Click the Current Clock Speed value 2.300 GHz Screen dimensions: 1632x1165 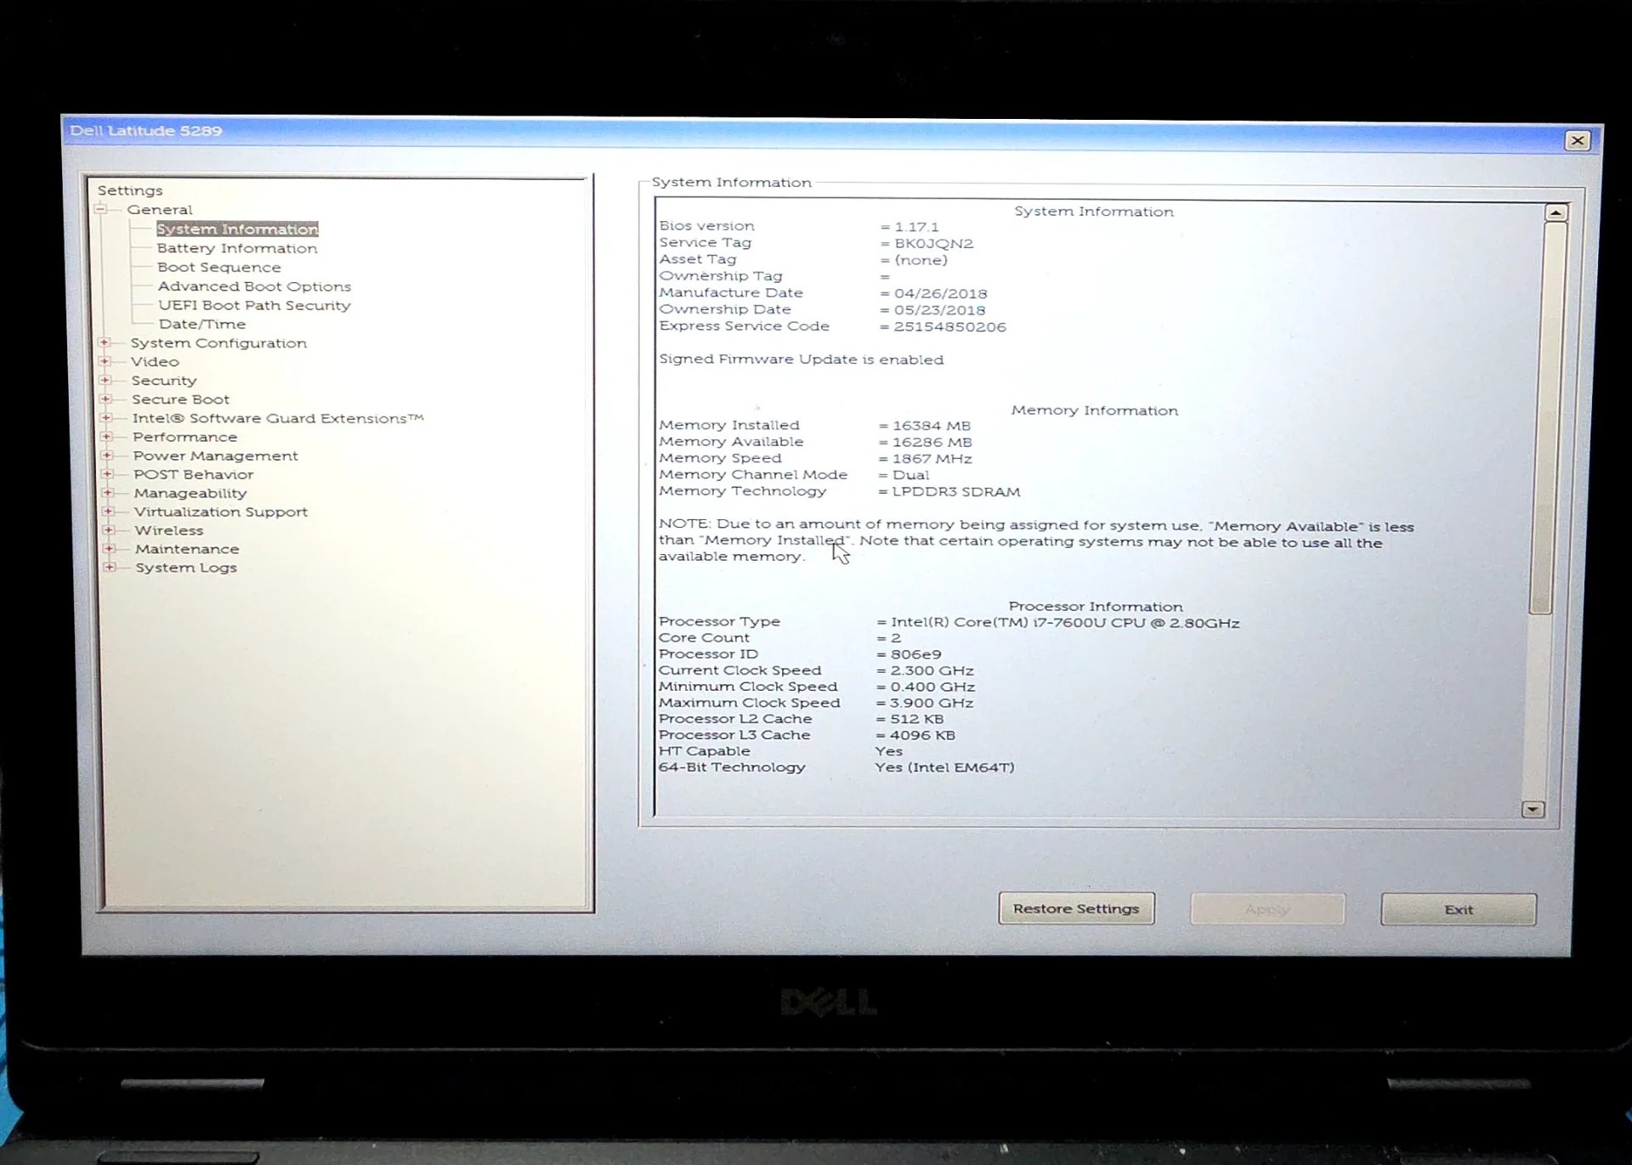pos(932,670)
